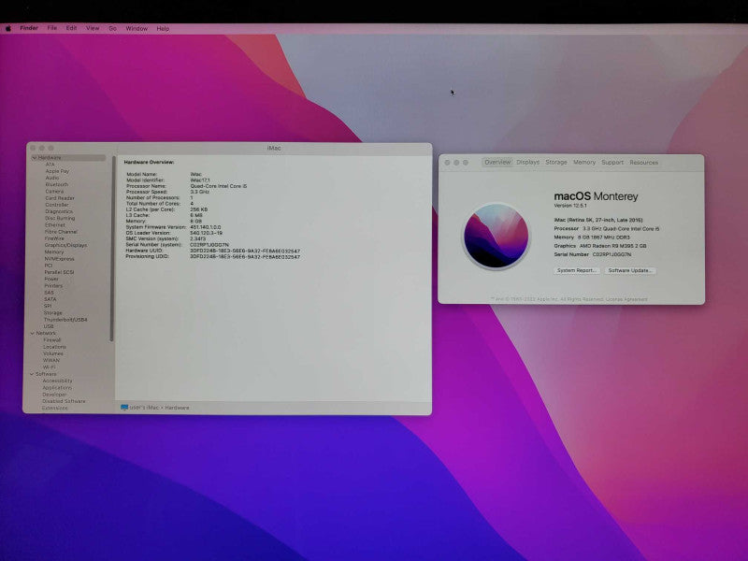Click the sidebar vertical scrollbar

pos(112,248)
